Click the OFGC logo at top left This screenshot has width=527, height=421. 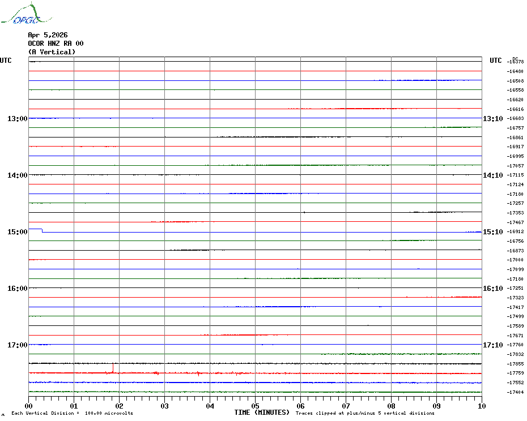point(22,15)
